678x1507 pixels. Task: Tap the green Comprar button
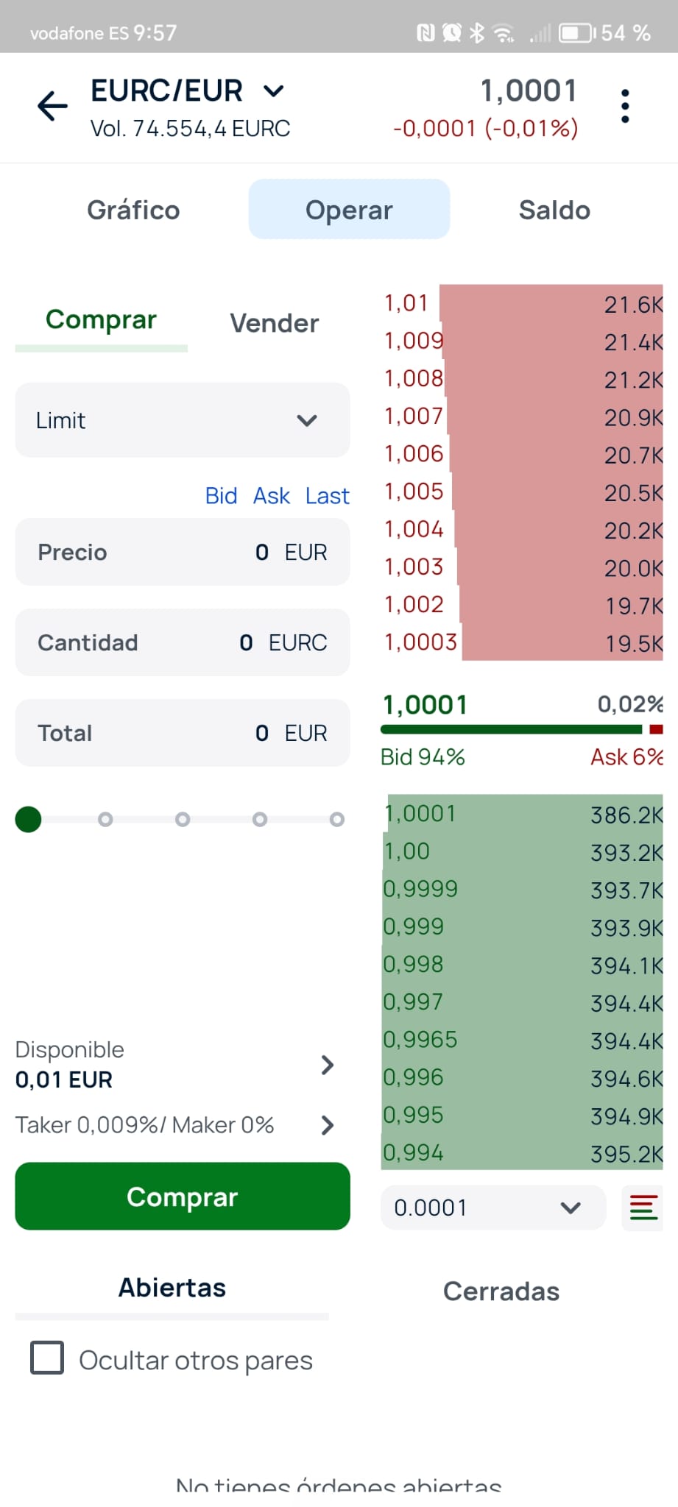pyautogui.click(x=183, y=1196)
